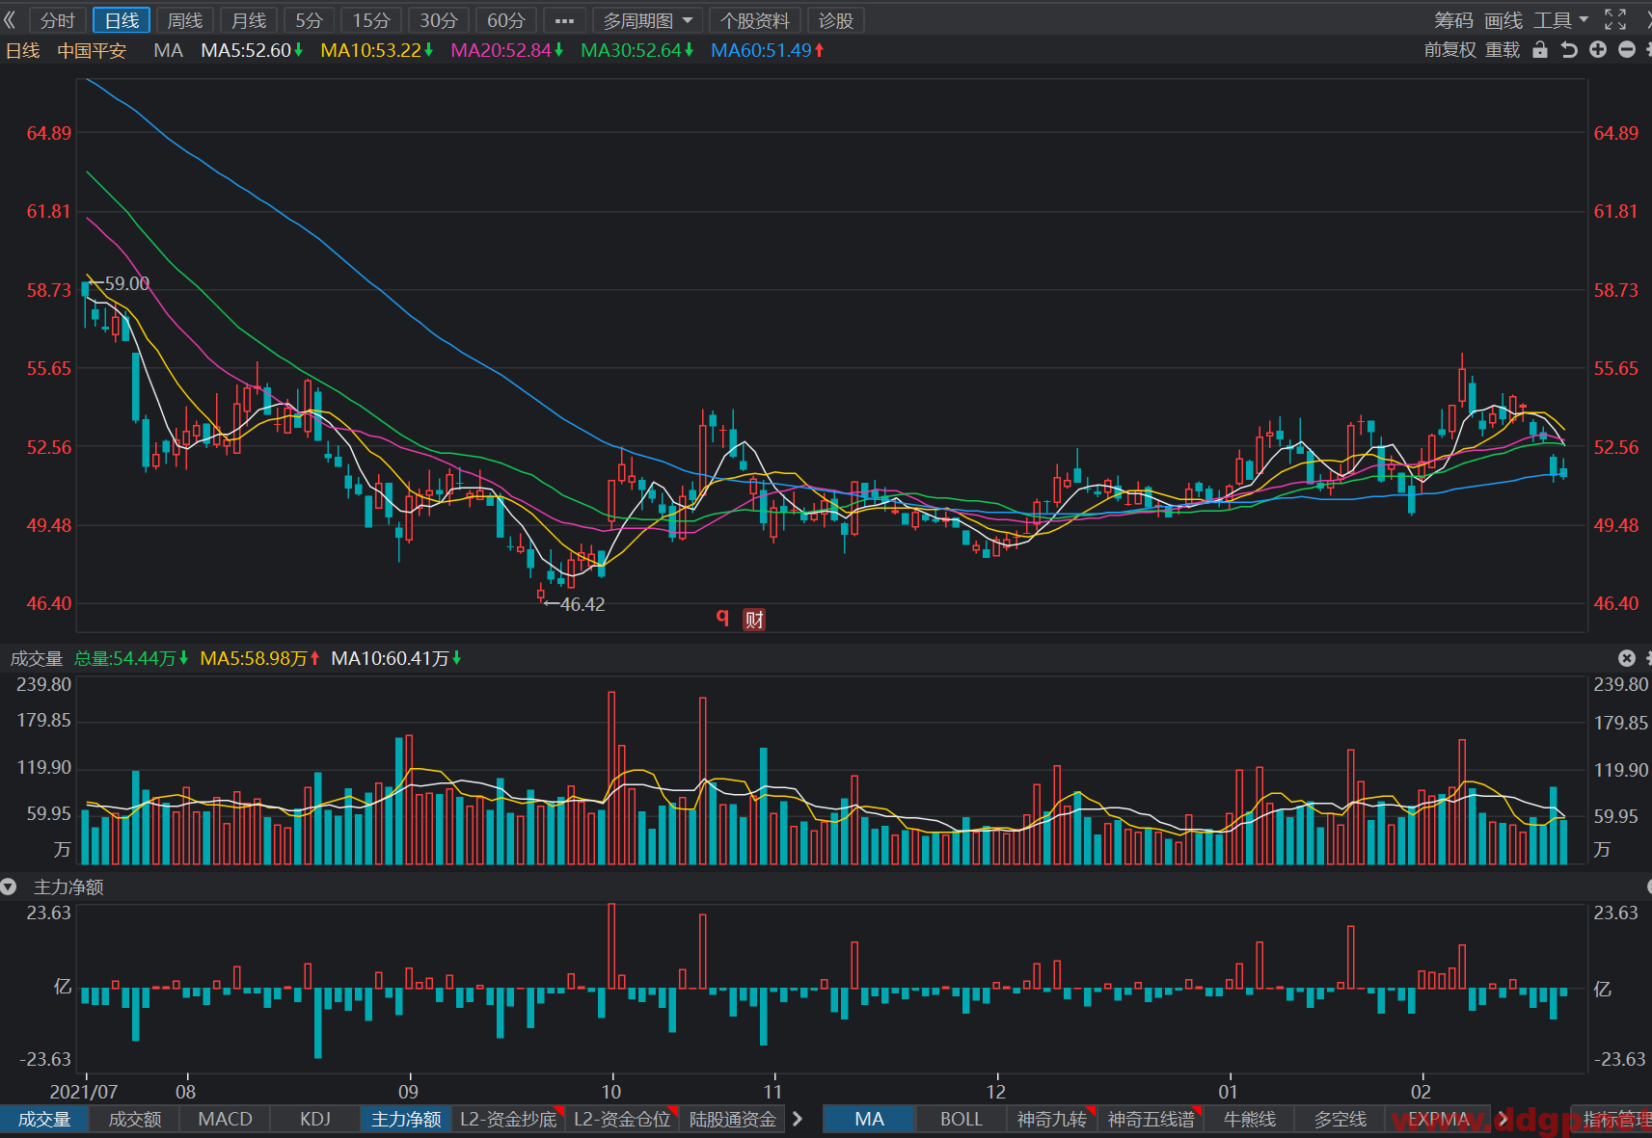The width and height of the screenshot is (1652, 1138).
Task: Select L2-资金仓位 indicator tab
Action: click(x=622, y=1119)
